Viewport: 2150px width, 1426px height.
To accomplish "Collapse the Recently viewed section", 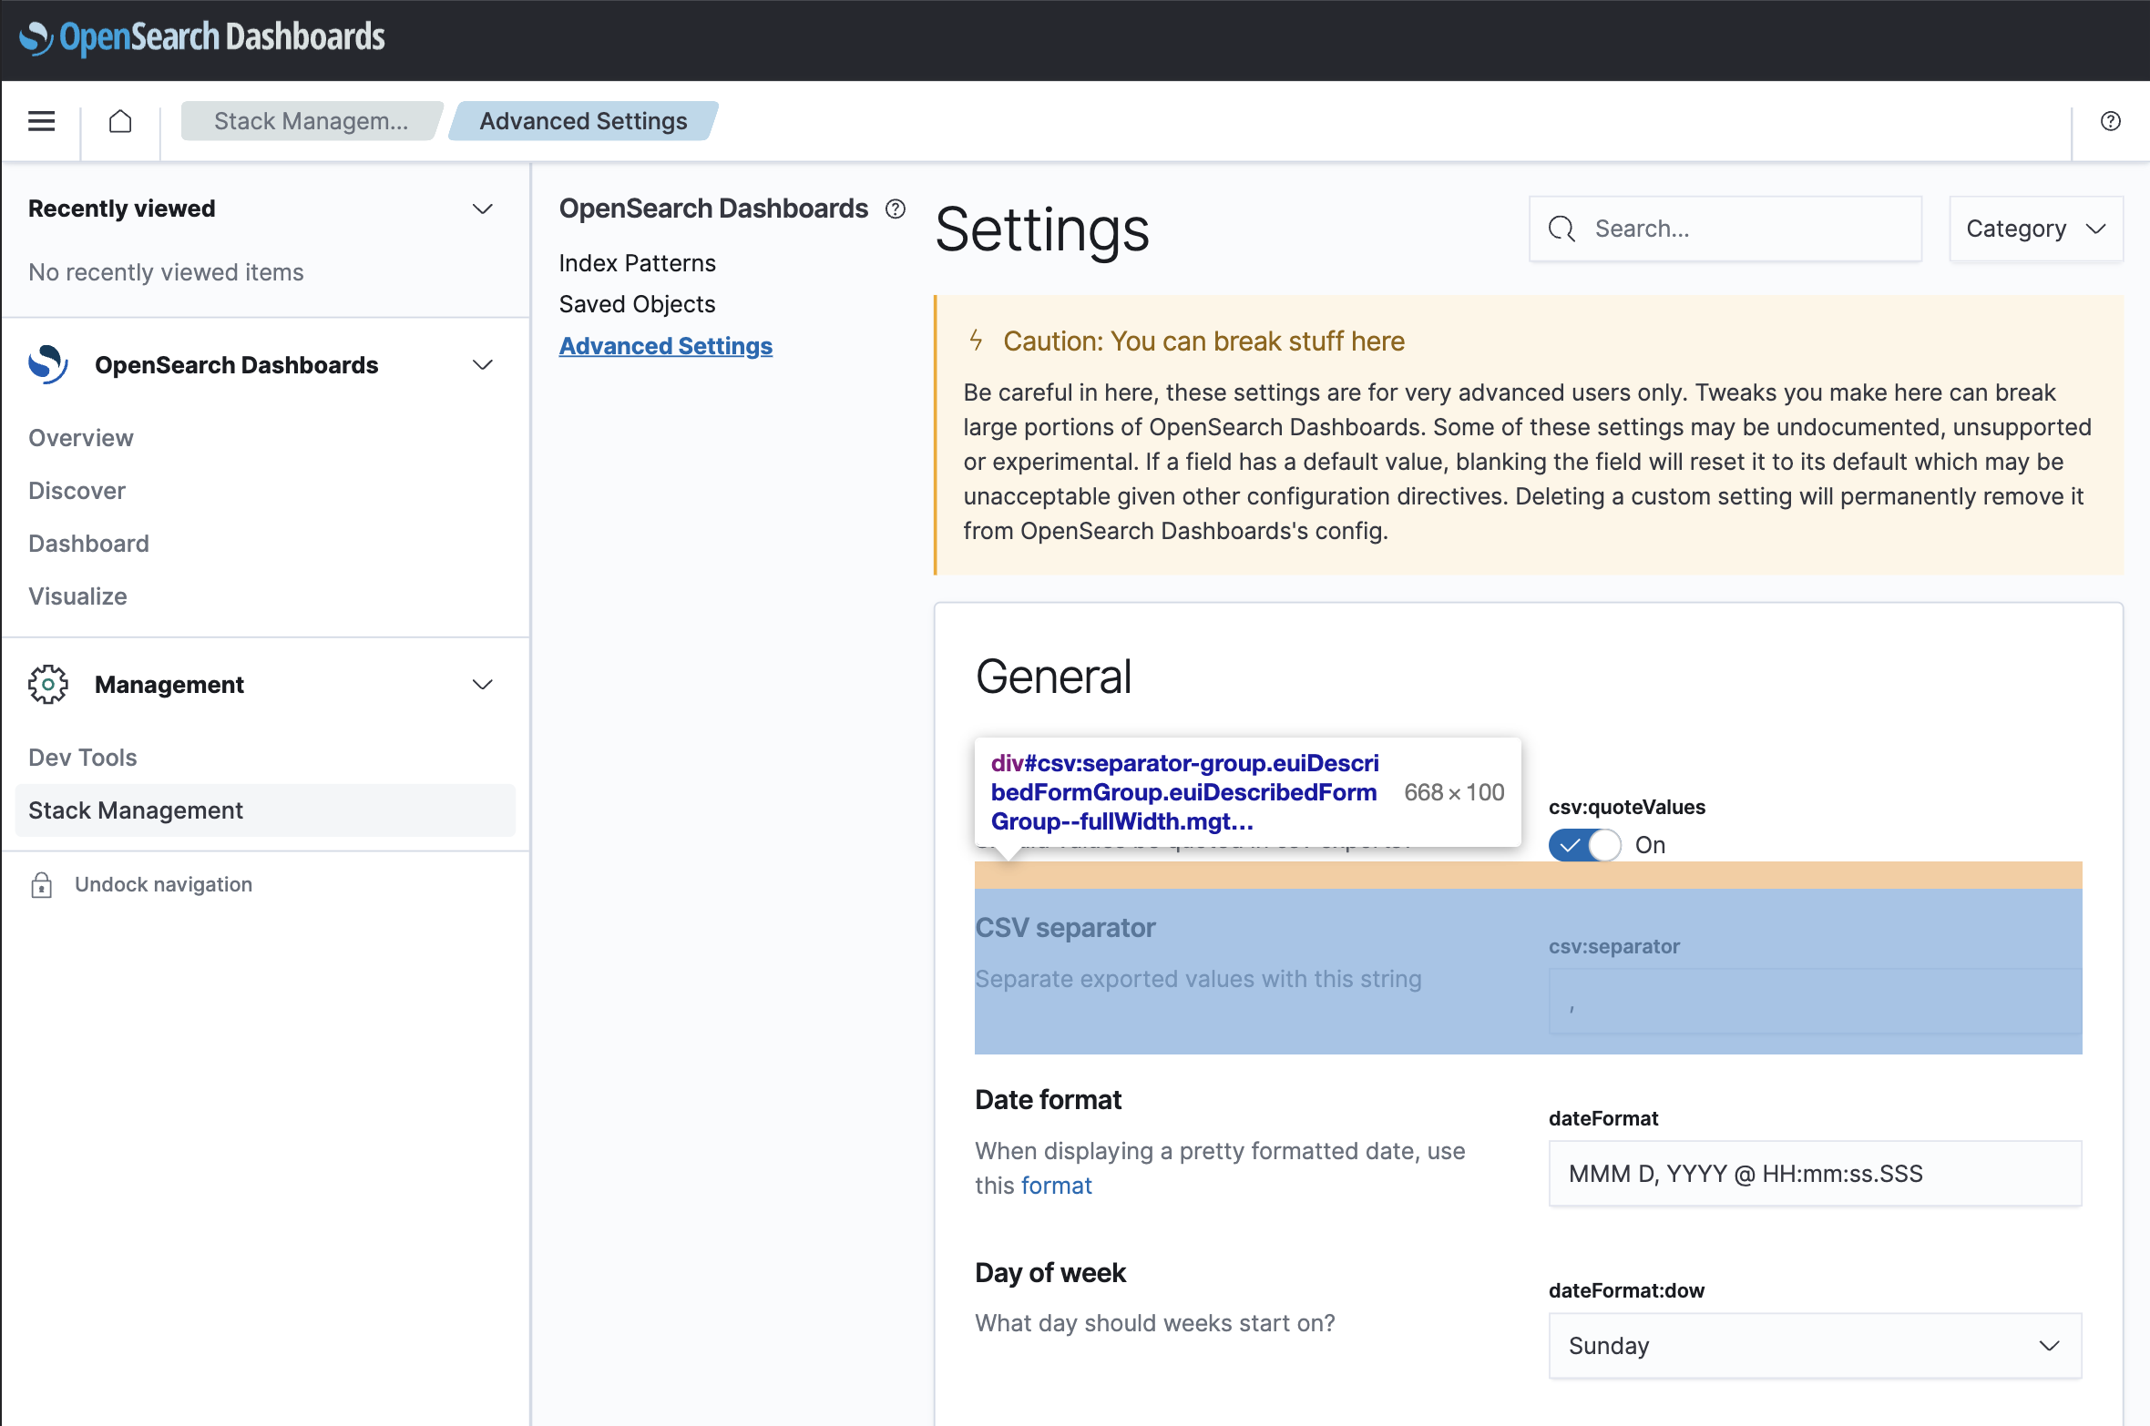I will [x=483, y=209].
